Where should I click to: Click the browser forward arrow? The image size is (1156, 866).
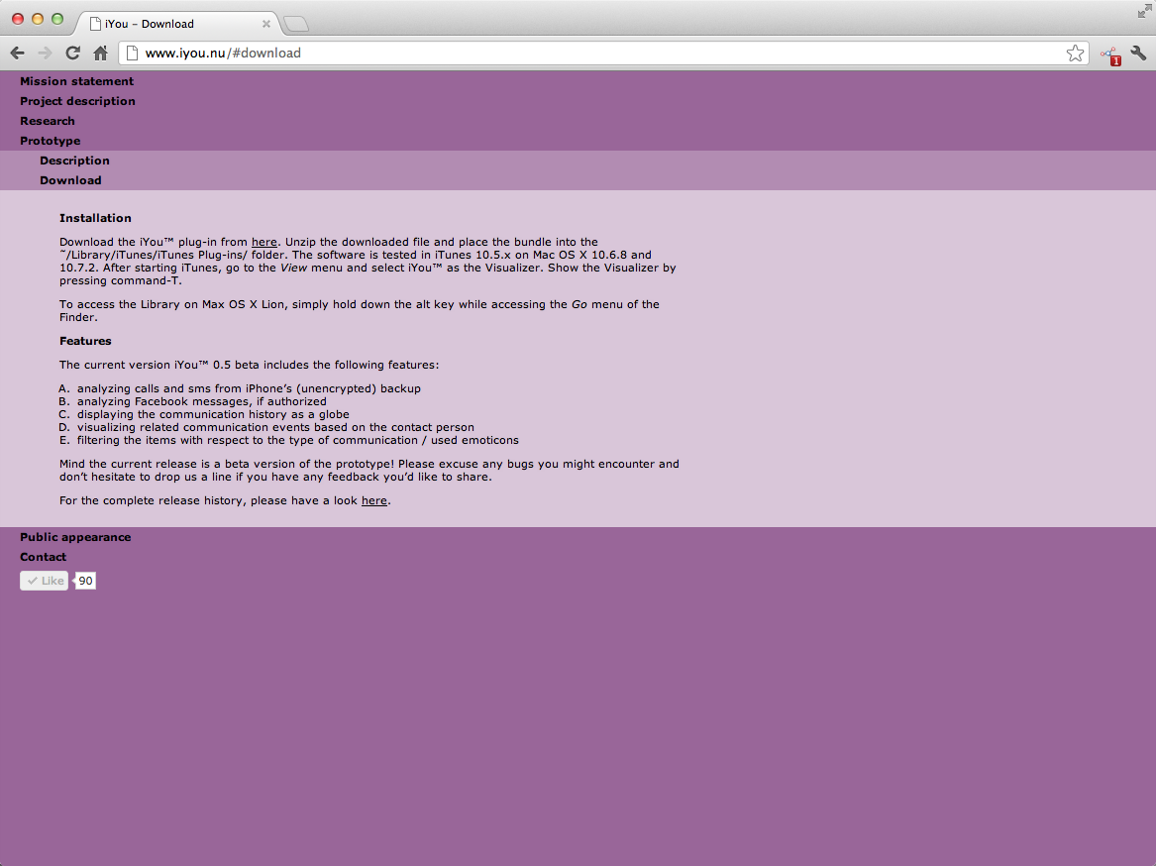tap(45, 54)
